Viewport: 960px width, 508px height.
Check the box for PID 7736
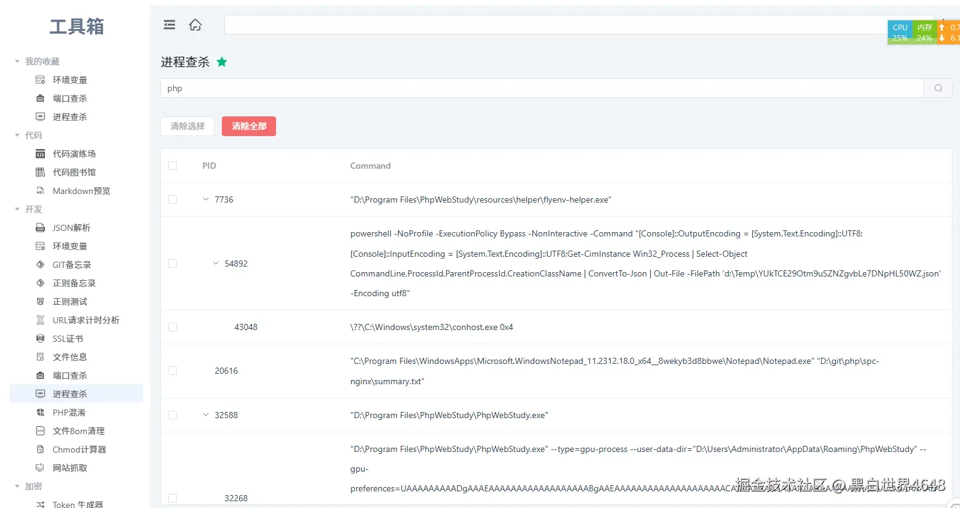[173, 200]
